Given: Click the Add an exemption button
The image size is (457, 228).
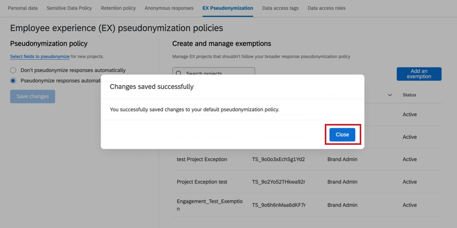Looking at the screenshot, I should click(x=419, y=74).
